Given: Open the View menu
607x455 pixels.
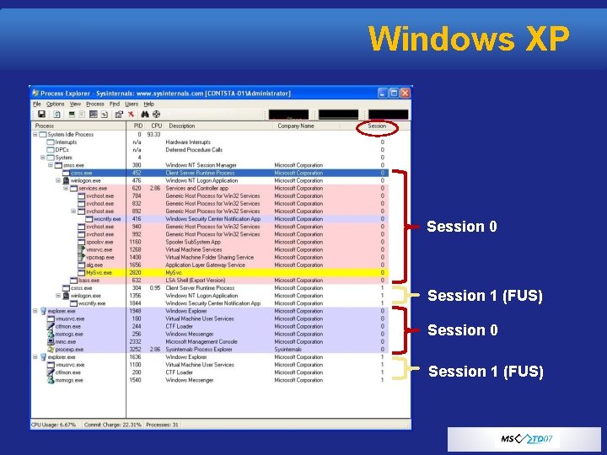Looking at the screenshot, I should pyautogui.click(x=75, y=104).
